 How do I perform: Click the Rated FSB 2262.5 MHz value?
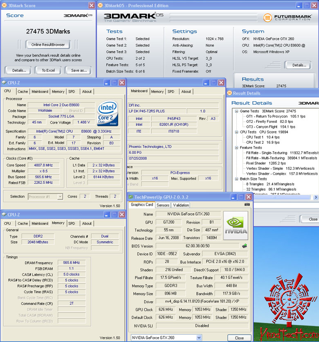43,182
